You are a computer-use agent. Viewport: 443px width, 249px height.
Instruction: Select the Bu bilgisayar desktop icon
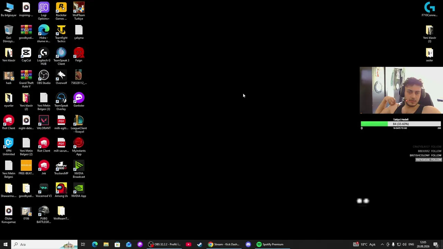click(9, 10)
